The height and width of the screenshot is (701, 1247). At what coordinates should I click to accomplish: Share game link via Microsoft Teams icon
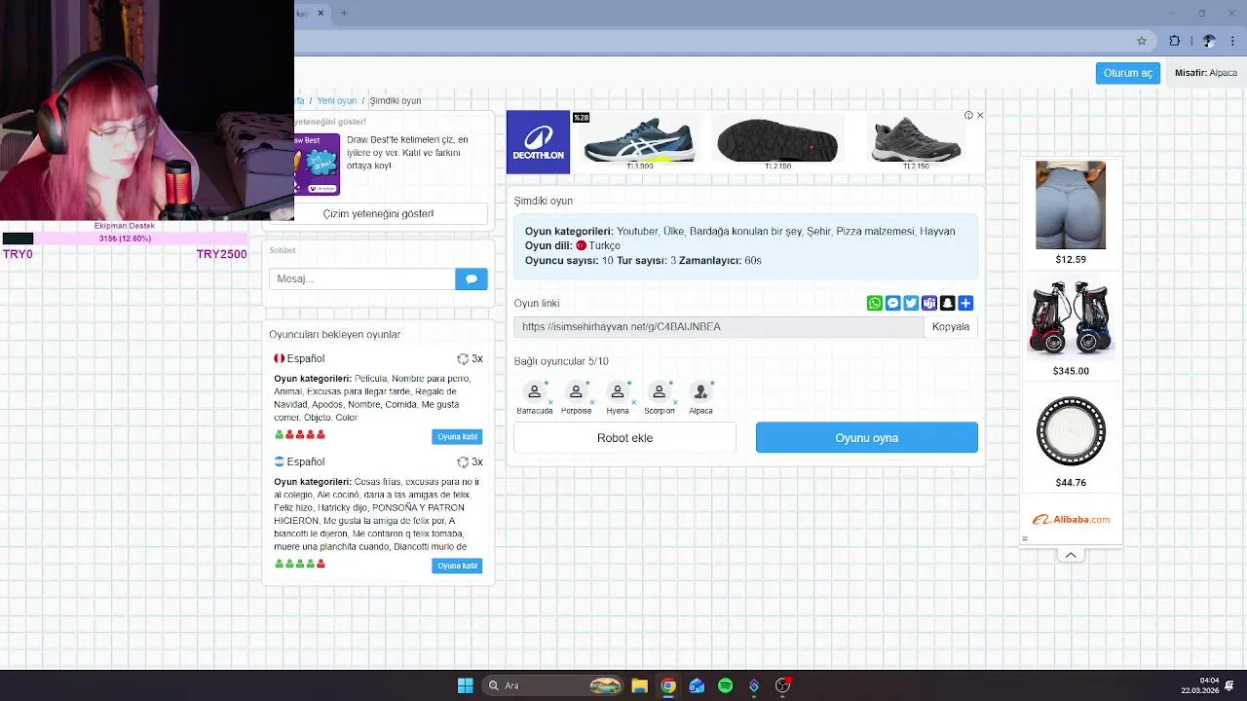pyautogui.click(x=929, y=304)
